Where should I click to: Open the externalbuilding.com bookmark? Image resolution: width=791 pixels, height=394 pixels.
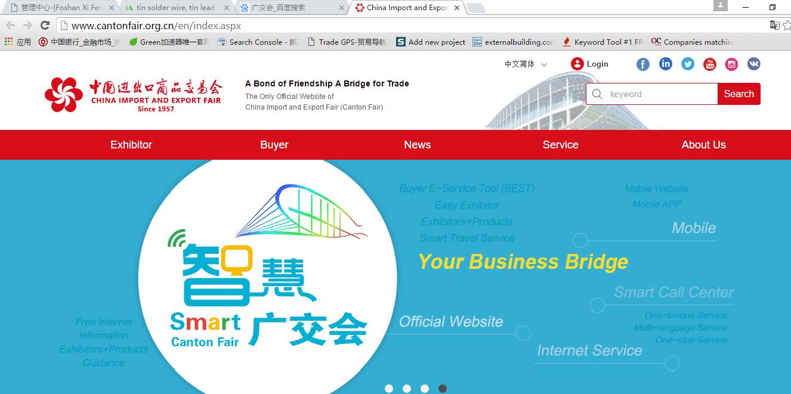coord(513,42)
